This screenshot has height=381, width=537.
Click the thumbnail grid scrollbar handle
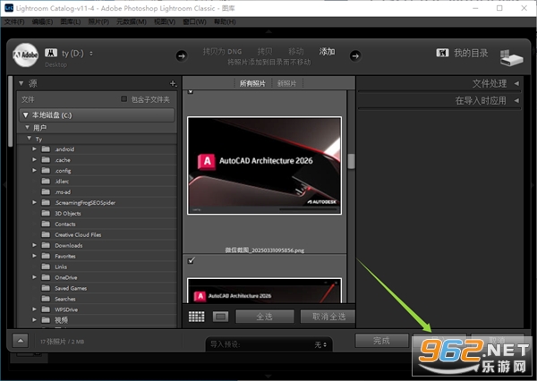(351, 161)
